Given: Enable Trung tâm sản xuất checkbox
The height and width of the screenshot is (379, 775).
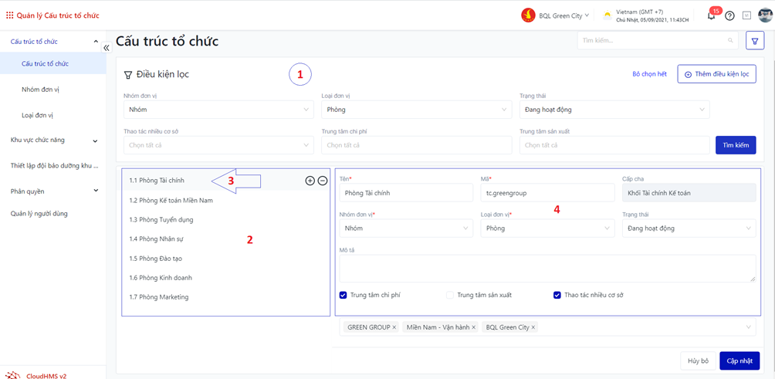Looking at the screenshot, I should (x=450, y=295).
